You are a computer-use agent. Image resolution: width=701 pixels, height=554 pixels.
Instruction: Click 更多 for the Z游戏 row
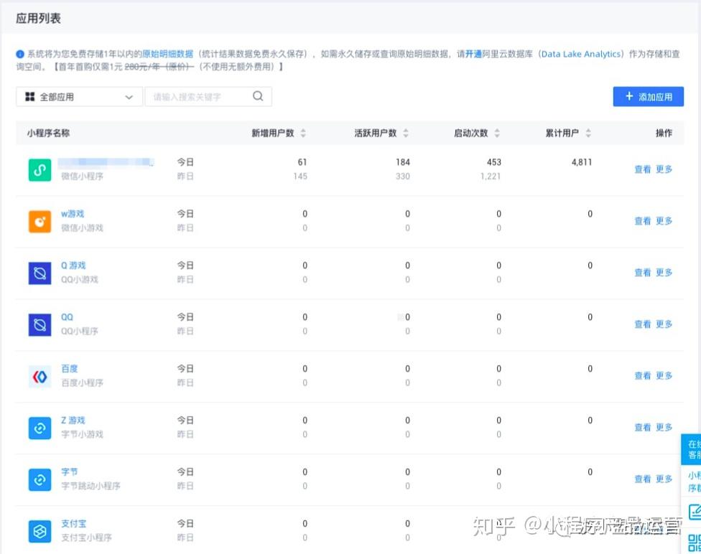664,428
